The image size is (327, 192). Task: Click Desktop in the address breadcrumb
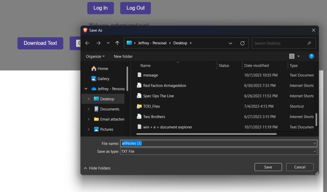pyautogui.click(x=180, y=43)
